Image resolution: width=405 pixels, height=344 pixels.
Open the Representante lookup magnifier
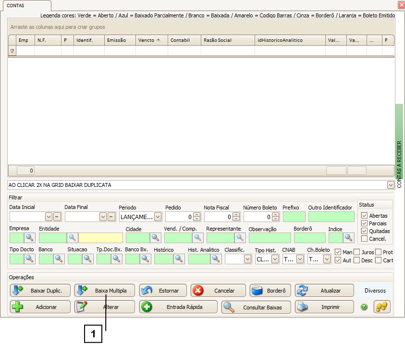point(240,237)
